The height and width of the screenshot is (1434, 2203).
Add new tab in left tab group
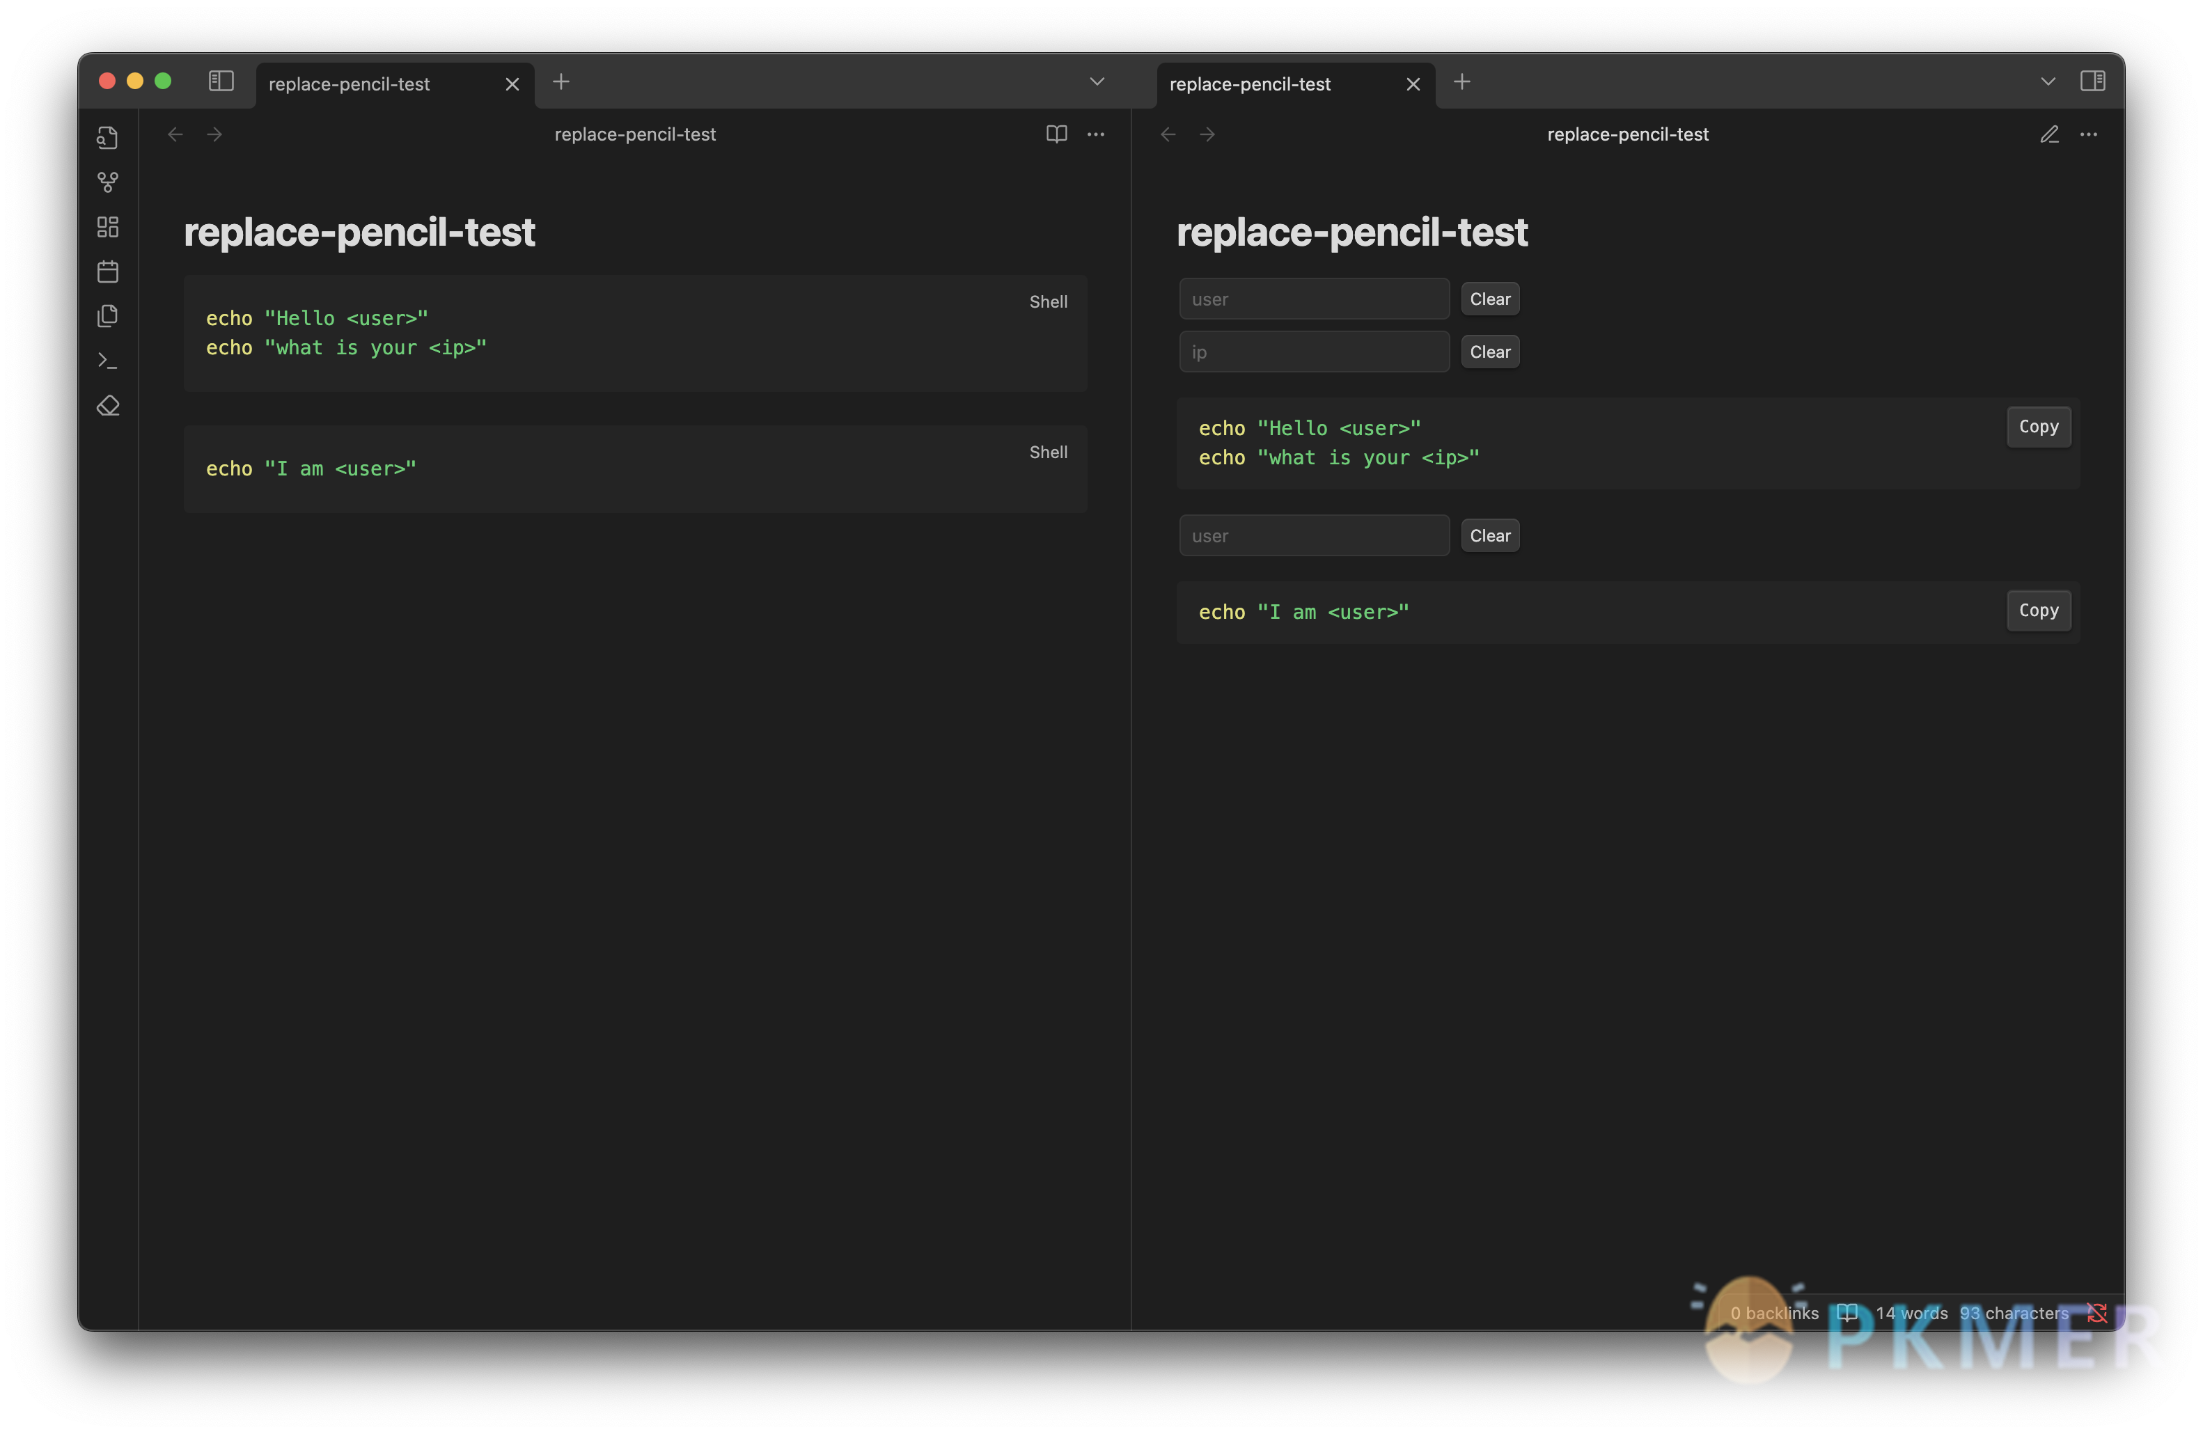(561, 81)
